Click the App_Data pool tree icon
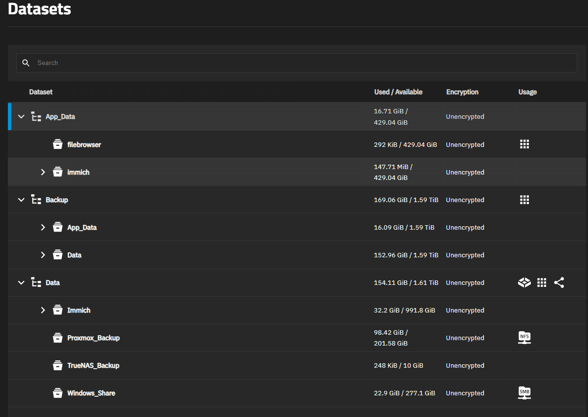This screenshot has width=588, height=417. pos(36,117)
